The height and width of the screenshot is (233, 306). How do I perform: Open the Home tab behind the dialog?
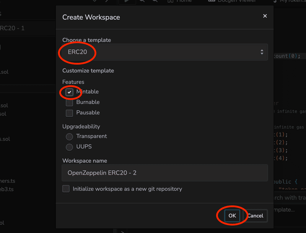[x=180, y=1]
